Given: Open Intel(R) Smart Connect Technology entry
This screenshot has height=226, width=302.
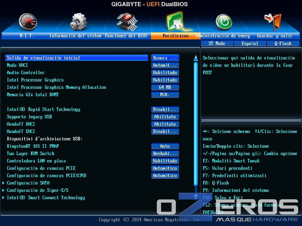Looking at the screenshot, I should click(46, 198).
